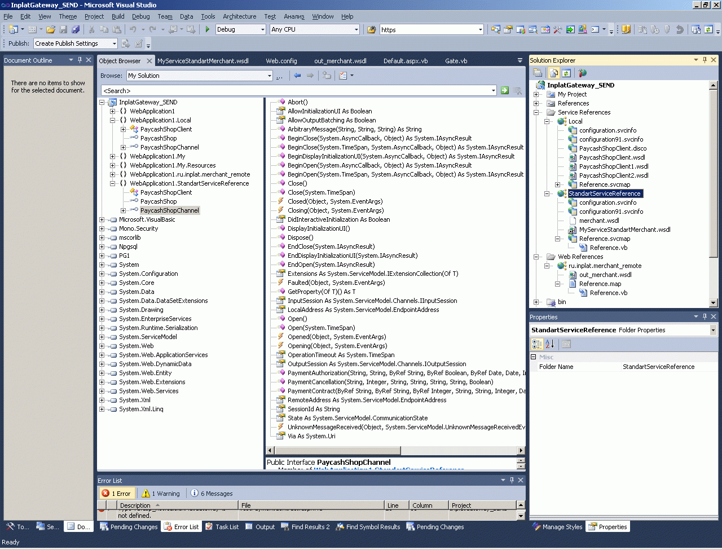
Task: Select SessionId As String member
Action: tap(314, 409)
